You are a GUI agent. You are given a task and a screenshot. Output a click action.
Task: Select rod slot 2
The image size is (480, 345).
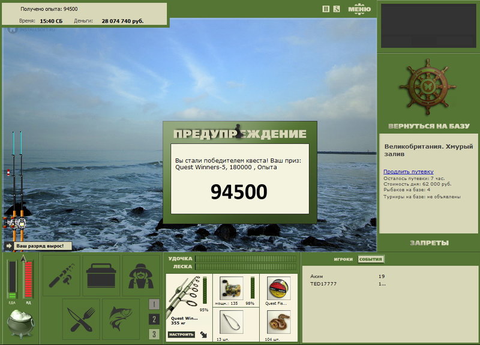coord(154,319)
